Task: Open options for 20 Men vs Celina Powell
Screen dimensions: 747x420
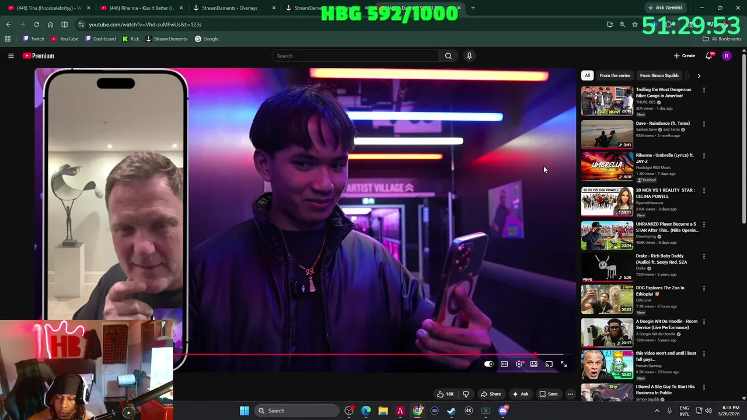Action: pos(704,191)
